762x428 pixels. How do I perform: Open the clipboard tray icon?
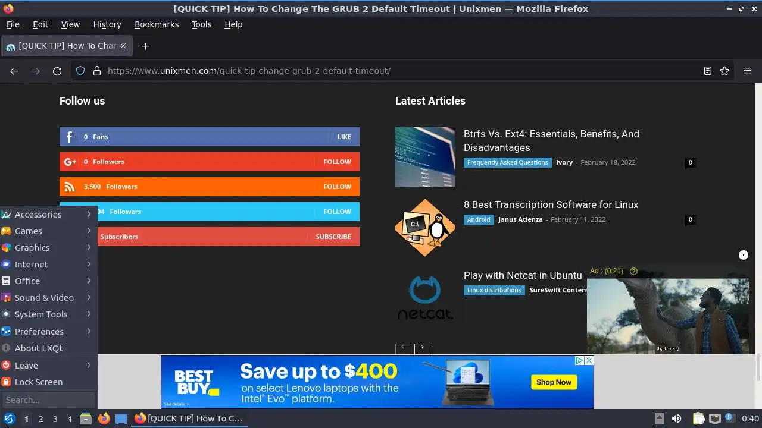(698, 418)
